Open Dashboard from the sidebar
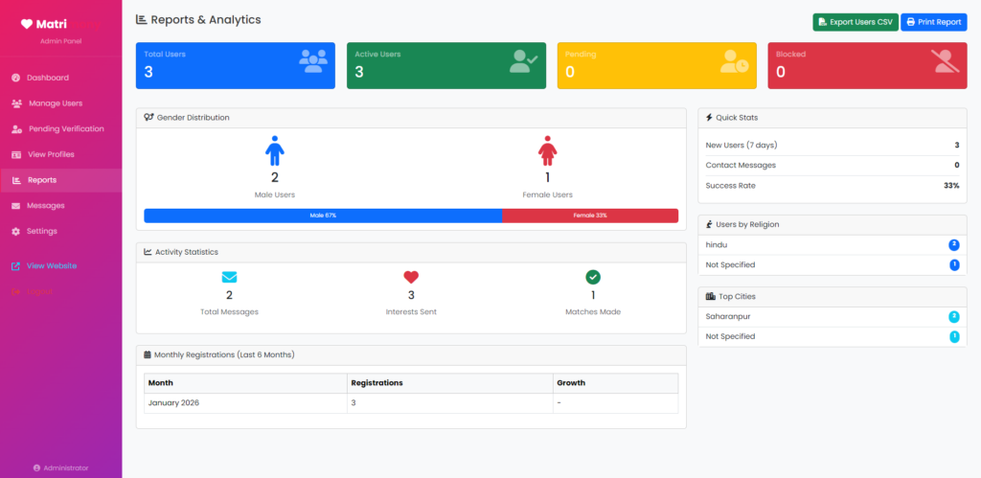Screen dimensions: 981x478 click(47, 78)
